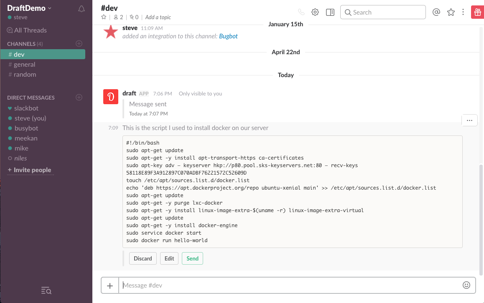Image resolution: width=484 pixels, height=303 pixels.
Task: Click the message pane scrollbar
Action: tap(481, 220)
